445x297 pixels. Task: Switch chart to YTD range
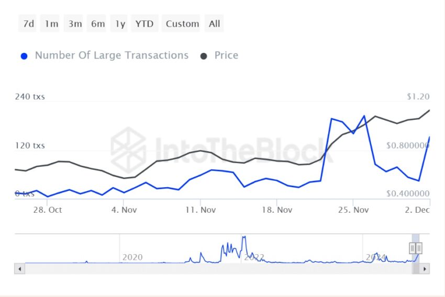coord(144,24)
